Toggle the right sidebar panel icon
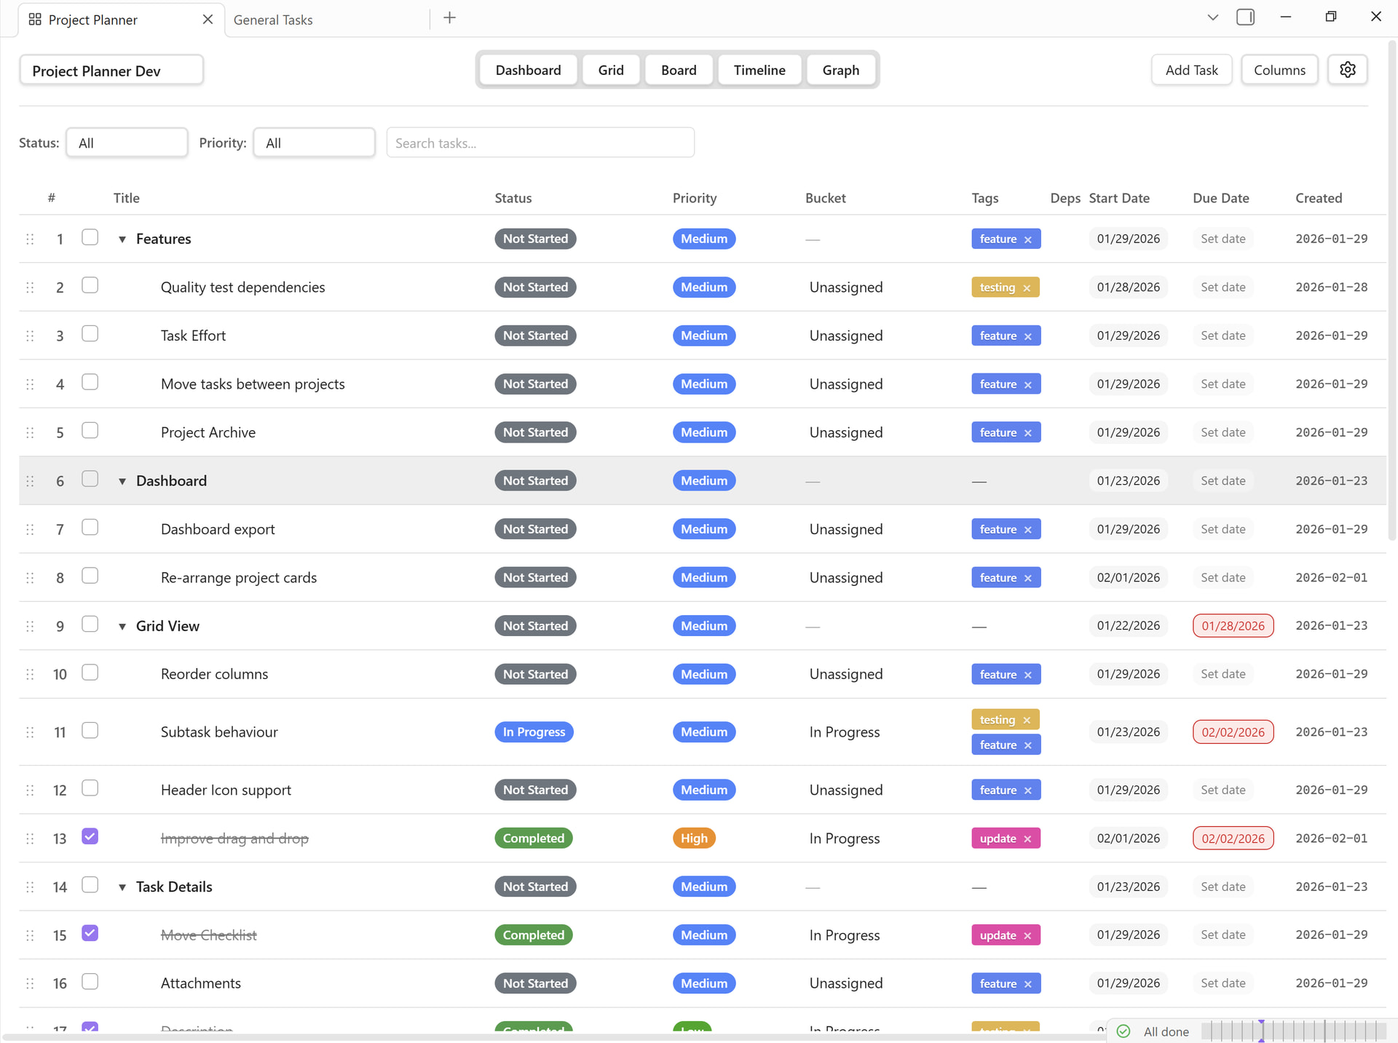 [x=1245, y=17]
